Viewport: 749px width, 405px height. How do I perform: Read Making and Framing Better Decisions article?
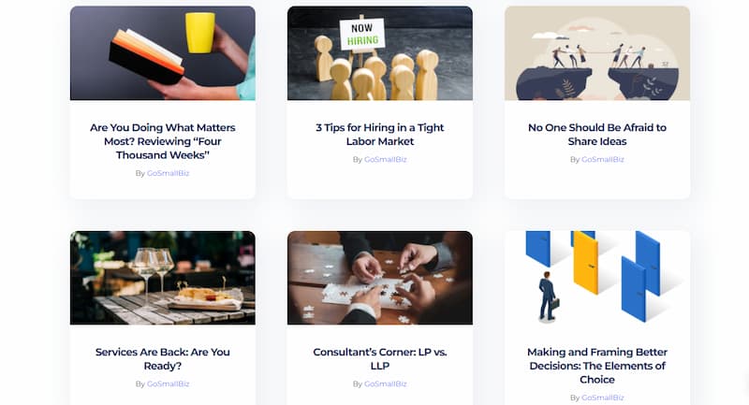click(597, 366)
